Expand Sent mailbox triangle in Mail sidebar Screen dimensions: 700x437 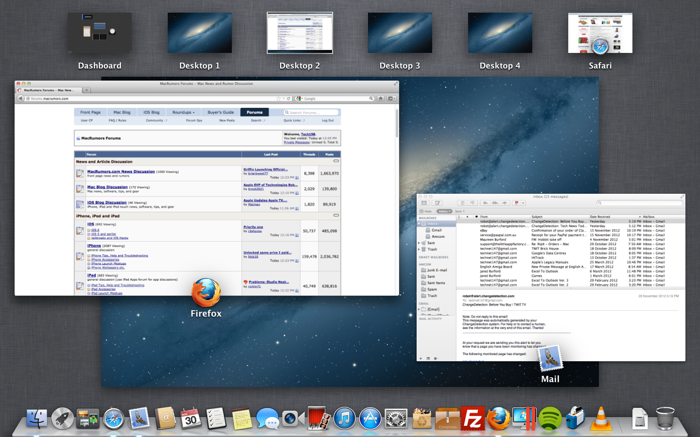pyautogui.click(x=419, y=243)
